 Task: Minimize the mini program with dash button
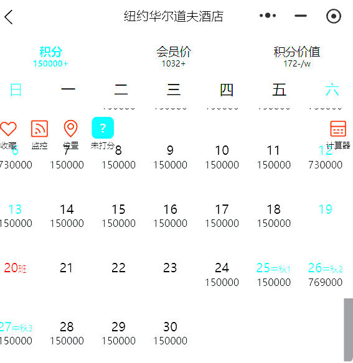(x=301, y=16)
